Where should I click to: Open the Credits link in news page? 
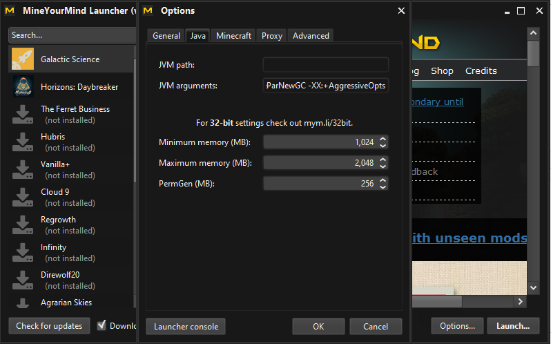pyautogui.click(x=481, y=70)
